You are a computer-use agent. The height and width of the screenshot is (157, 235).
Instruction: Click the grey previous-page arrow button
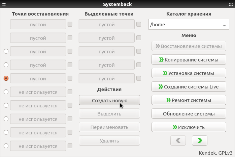[x=178, y=140]
